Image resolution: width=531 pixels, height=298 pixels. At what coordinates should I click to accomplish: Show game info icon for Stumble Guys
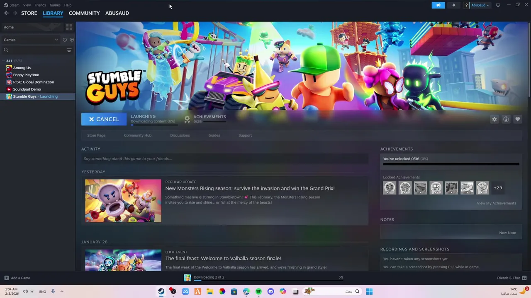click(506, 119)
